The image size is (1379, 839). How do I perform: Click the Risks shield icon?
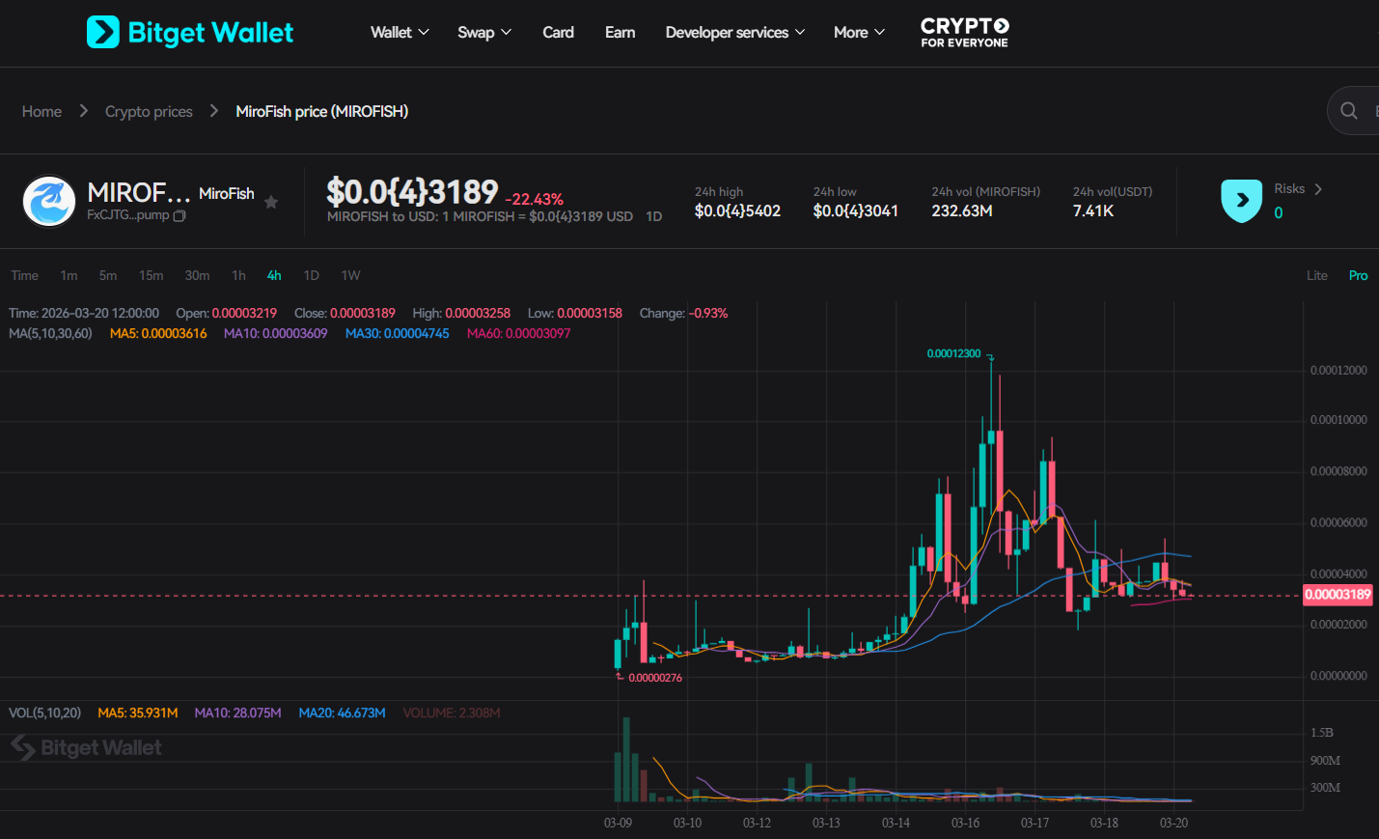pyautogui.click(x=1242, y=201)
